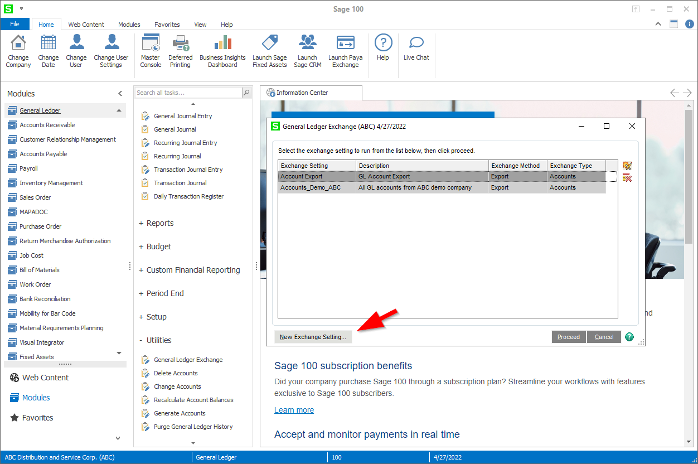Image resolution: width=698 pixels, height=464 pixels.
Task: Expand the Budget section
Action: coord(154,246)
